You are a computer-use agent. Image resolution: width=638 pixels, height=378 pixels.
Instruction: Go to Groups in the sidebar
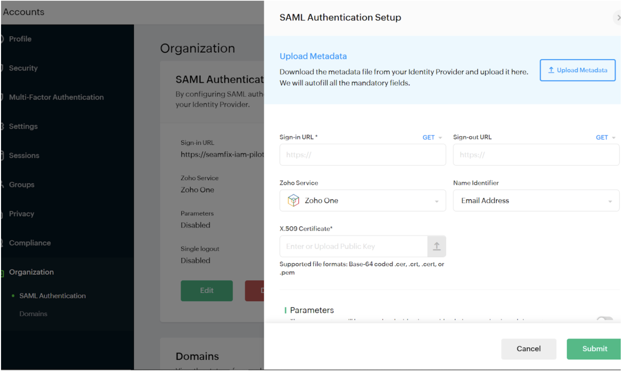click(x=21, y=185)
